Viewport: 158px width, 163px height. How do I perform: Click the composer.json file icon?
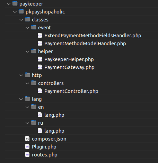27,138
